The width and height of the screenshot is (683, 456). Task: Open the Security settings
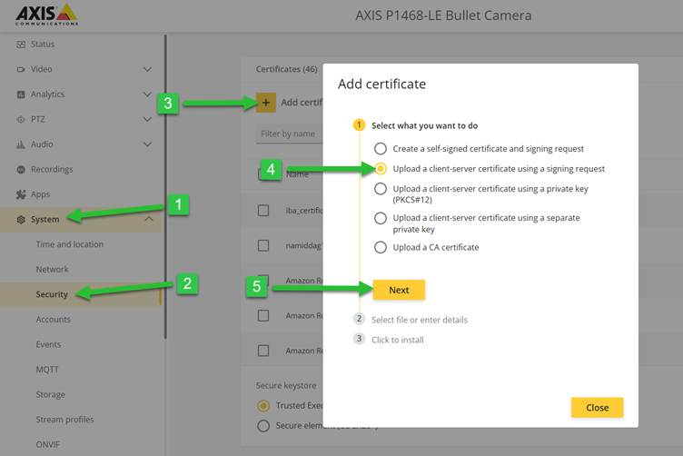52,295
